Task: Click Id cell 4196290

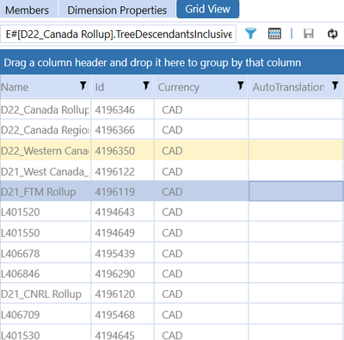Action: point(123,274)
